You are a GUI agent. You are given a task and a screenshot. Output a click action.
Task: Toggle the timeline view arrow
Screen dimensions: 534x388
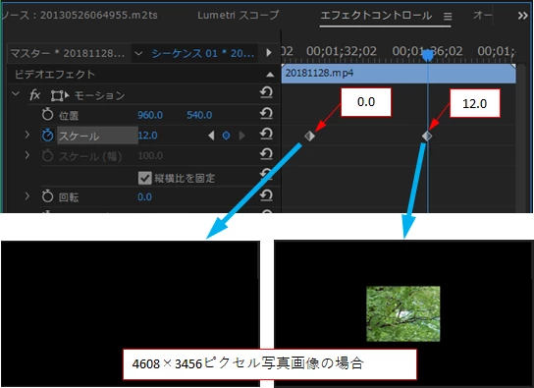269,53
